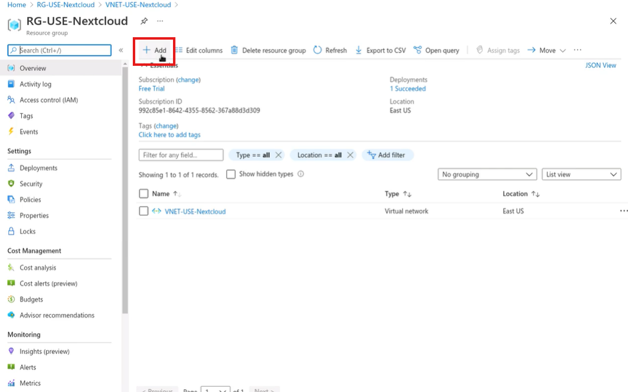Open query in Resource Graph
Viewport: 628px width, 392px height.
click(436, 50)
